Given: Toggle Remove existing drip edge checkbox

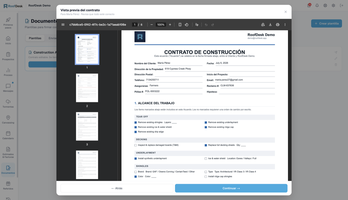Looking at the screenshot, I should 135,132.
